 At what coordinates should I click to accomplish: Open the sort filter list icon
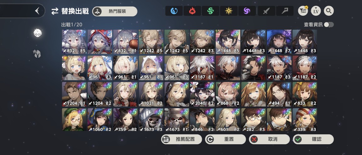pyautogui.click(x=303, y=11)
